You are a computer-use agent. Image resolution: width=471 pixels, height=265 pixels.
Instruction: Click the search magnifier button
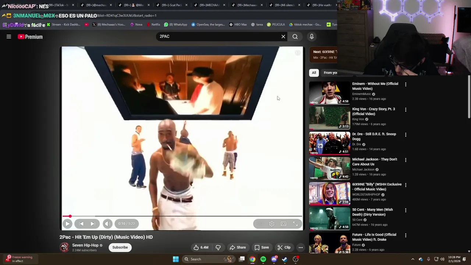(295, 36)
